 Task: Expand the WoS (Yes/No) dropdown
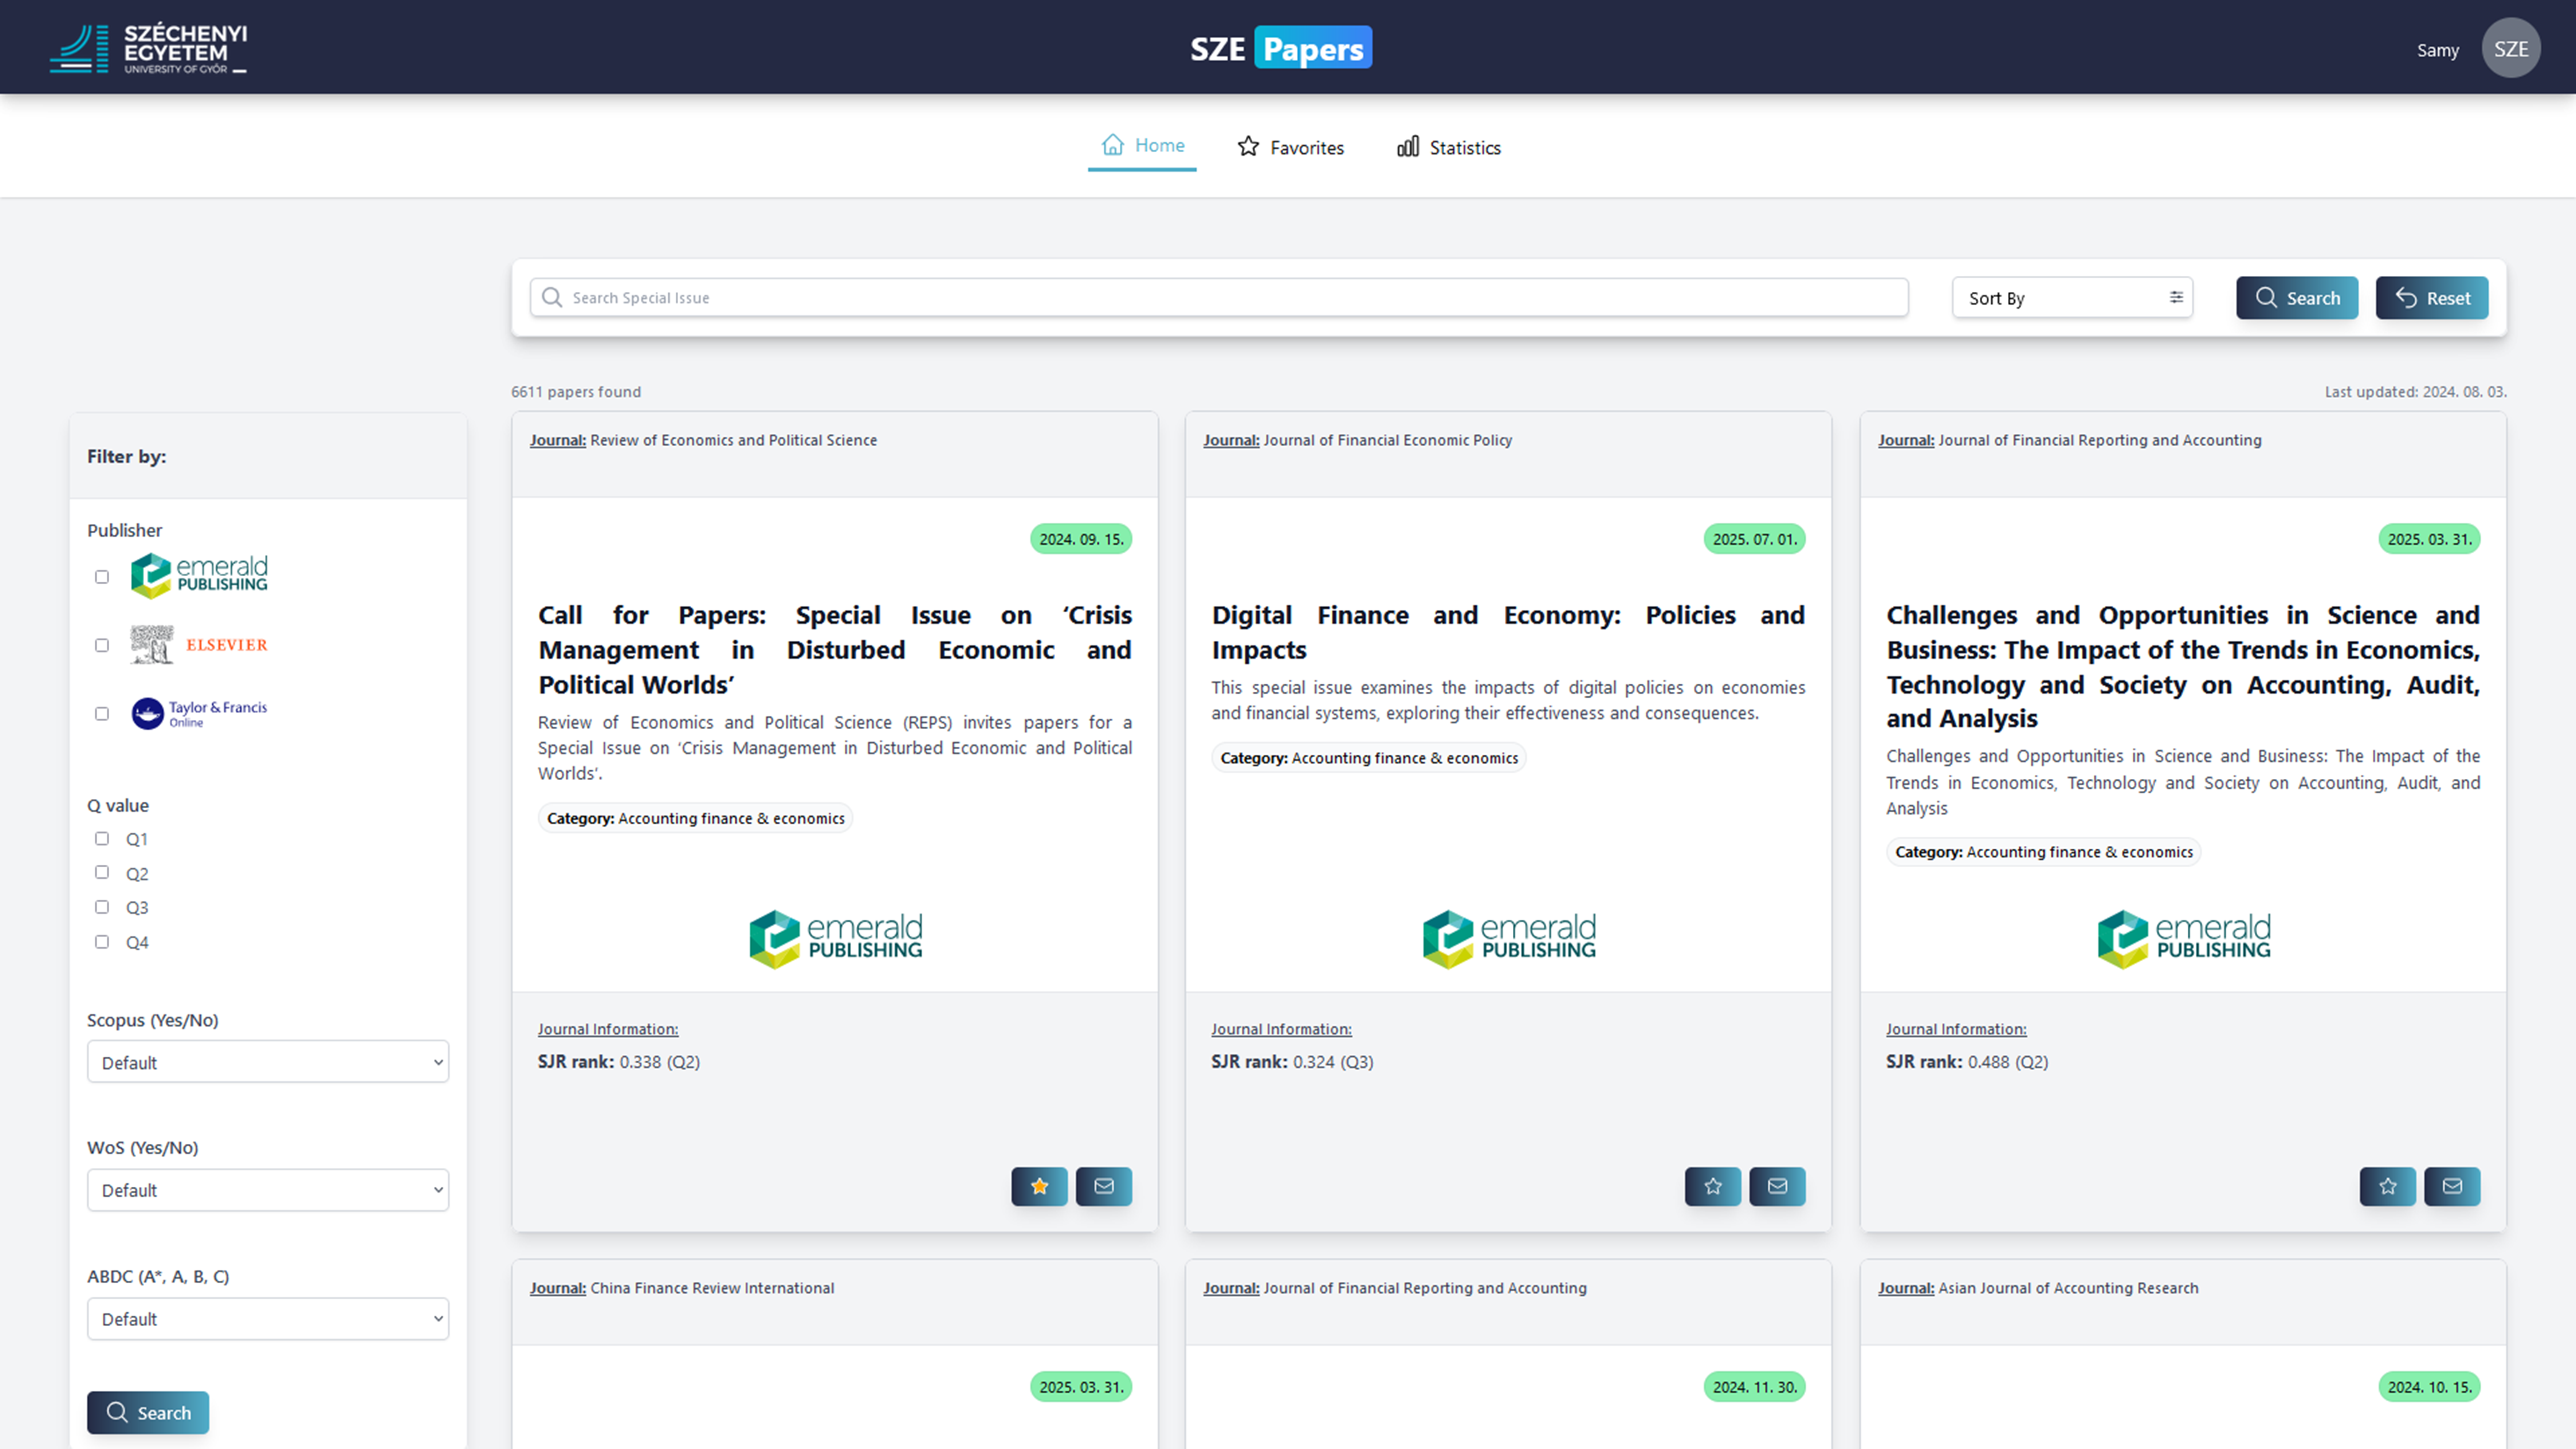268,1190
